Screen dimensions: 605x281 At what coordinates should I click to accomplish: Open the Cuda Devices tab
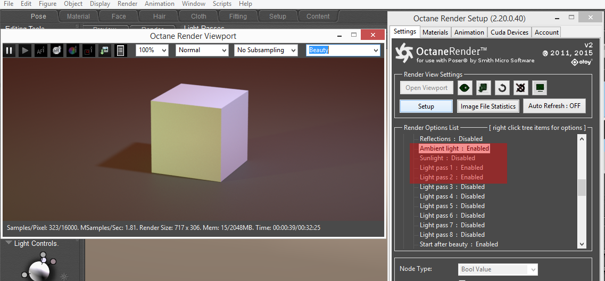[509, 32]
